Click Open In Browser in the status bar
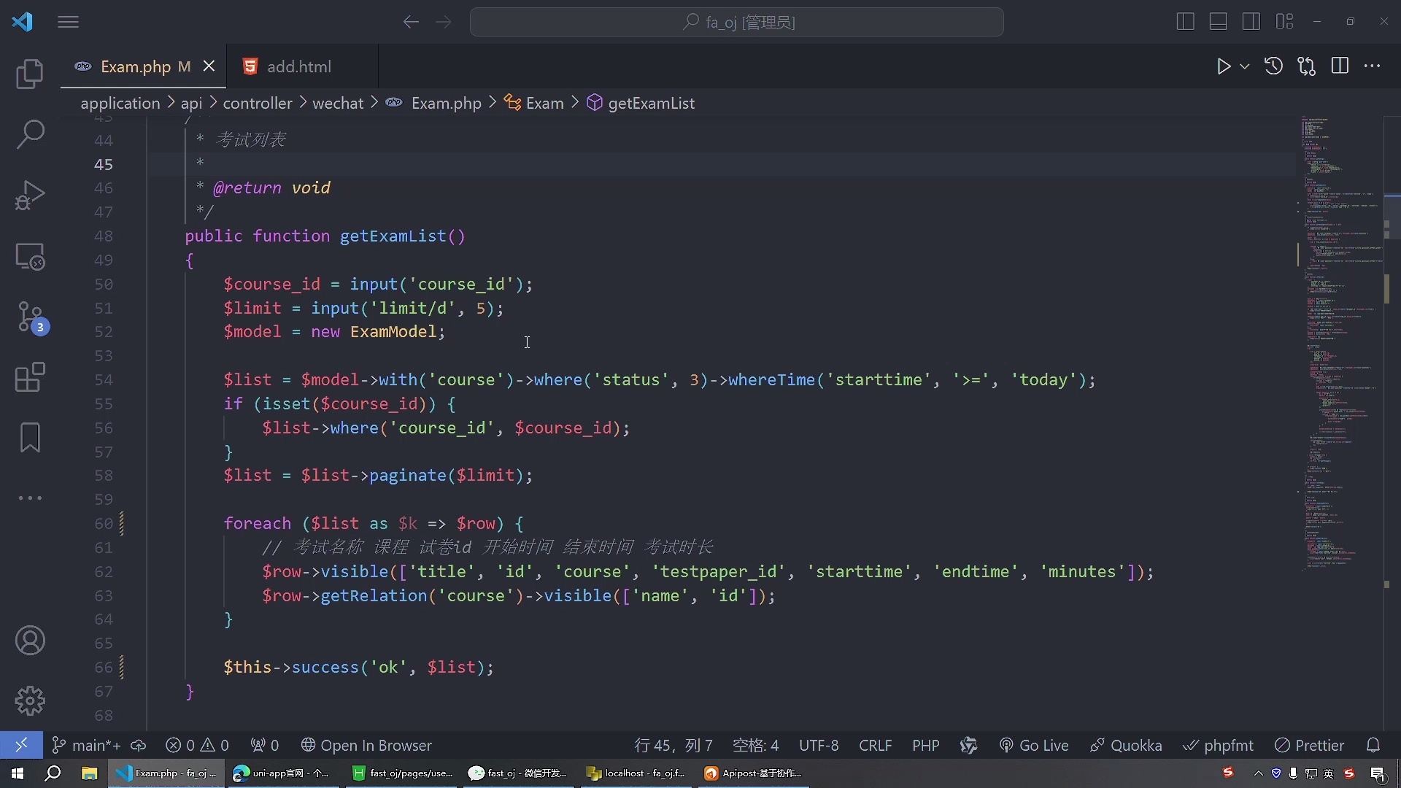The width and height of the screenshot is (1401, 788). coord(366,746)
